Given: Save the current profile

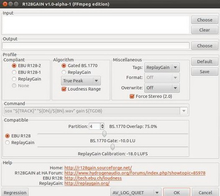Looking at the screenshot, I should 205,72.
